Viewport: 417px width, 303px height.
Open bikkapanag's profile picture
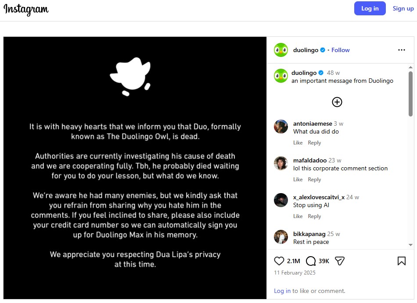click(281, 237)
